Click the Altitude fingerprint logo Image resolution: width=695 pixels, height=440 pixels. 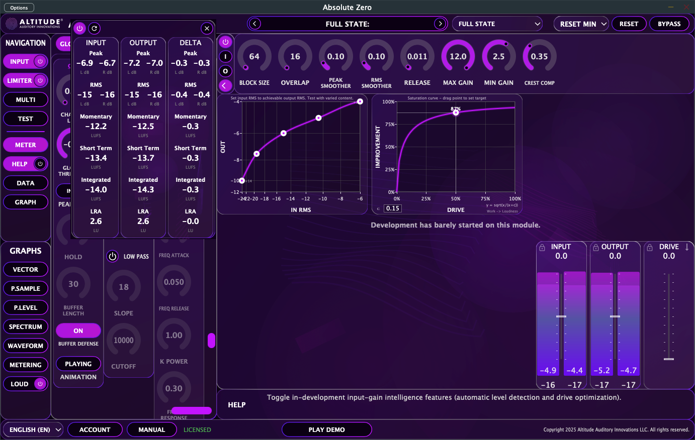[13, 23]
